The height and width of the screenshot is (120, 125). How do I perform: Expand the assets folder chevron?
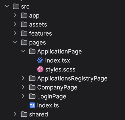tap(15, 24)
